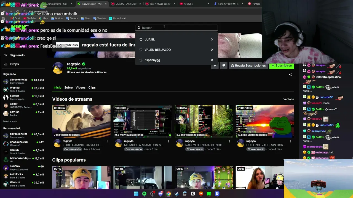Click Conversando tag under CHILLING 24HS video

256,149
